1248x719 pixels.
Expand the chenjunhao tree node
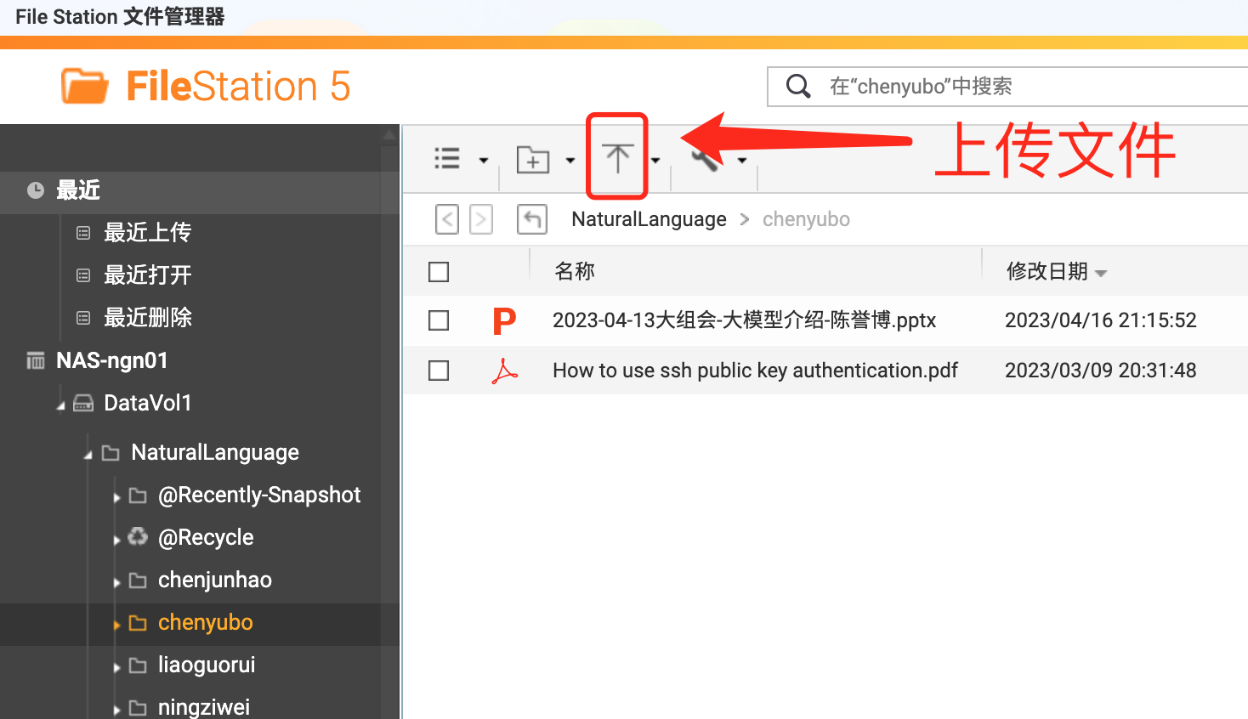(116, 582)
